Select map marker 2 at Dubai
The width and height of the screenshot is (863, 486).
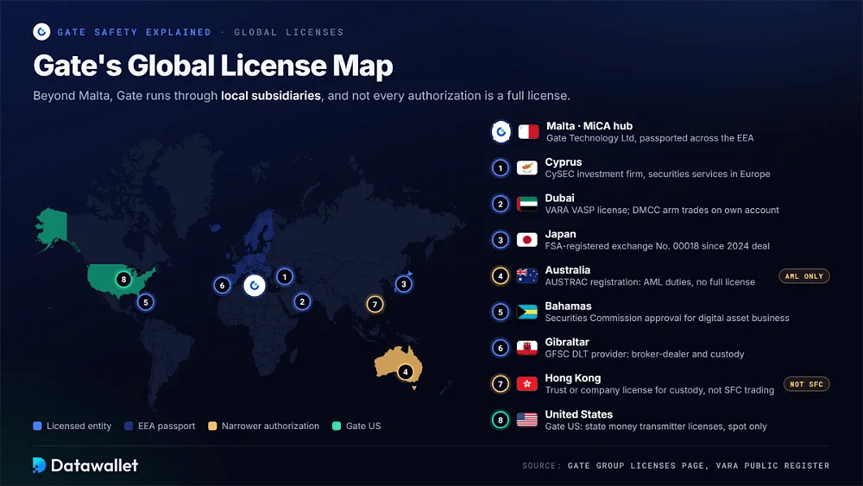click(301, 301)
